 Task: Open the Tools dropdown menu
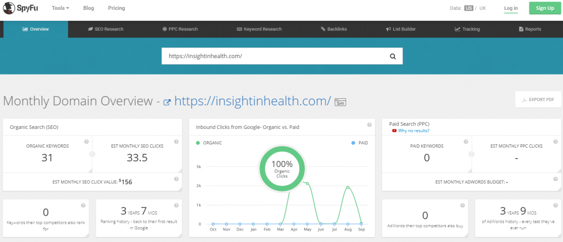pyautogui.click(x=60, y=8)
